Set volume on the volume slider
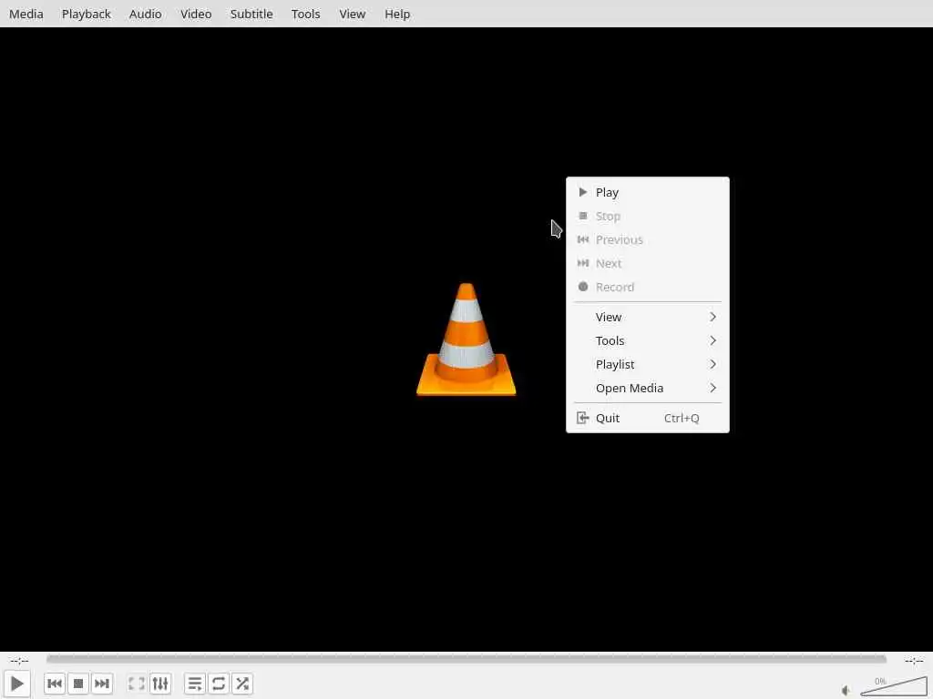 click(894, 686)
